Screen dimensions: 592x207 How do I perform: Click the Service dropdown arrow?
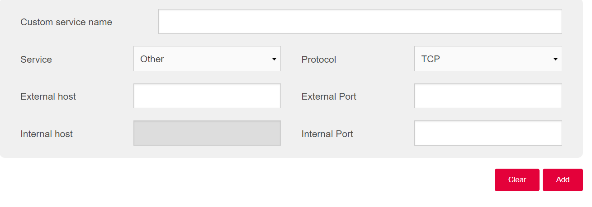coord(274,59)
